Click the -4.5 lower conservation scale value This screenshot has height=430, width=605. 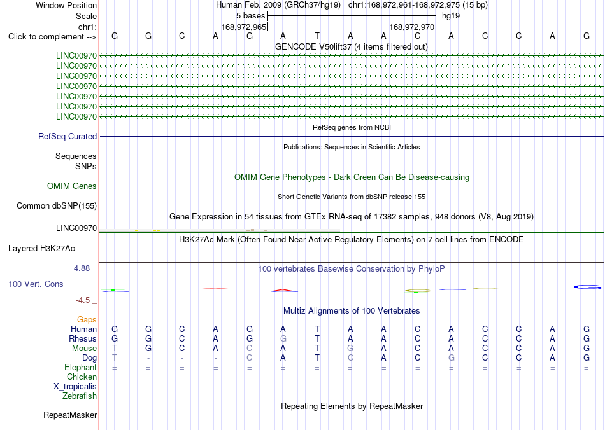[83, 300]
